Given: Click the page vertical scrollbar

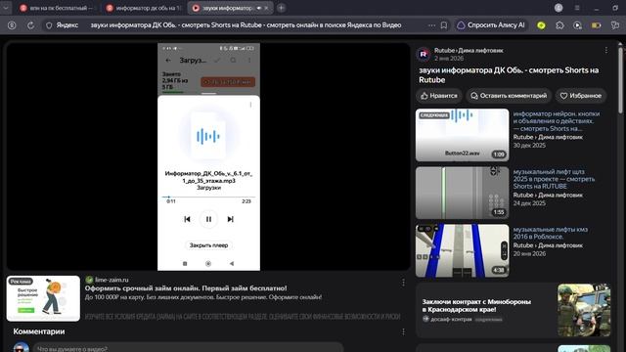Looking at the screenshot, I should tap(620, 80).
